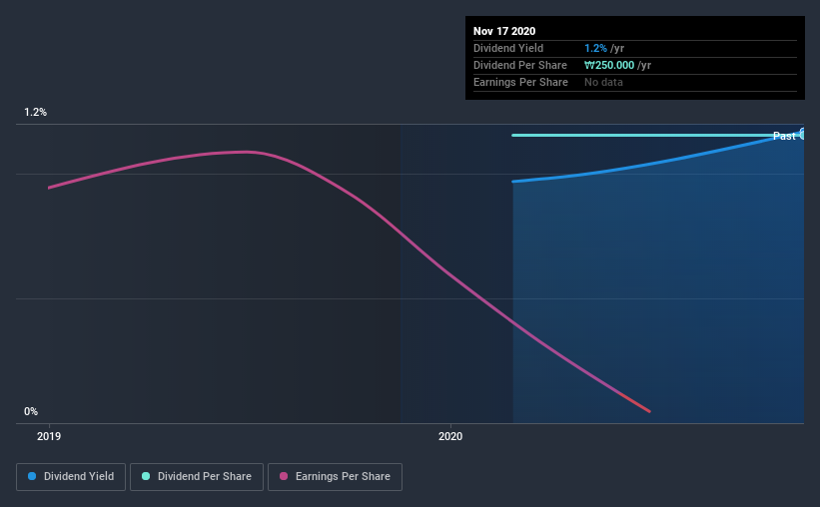
Task: Click the teal horizontal dividend per share line
Action: [x=643, y=136]
